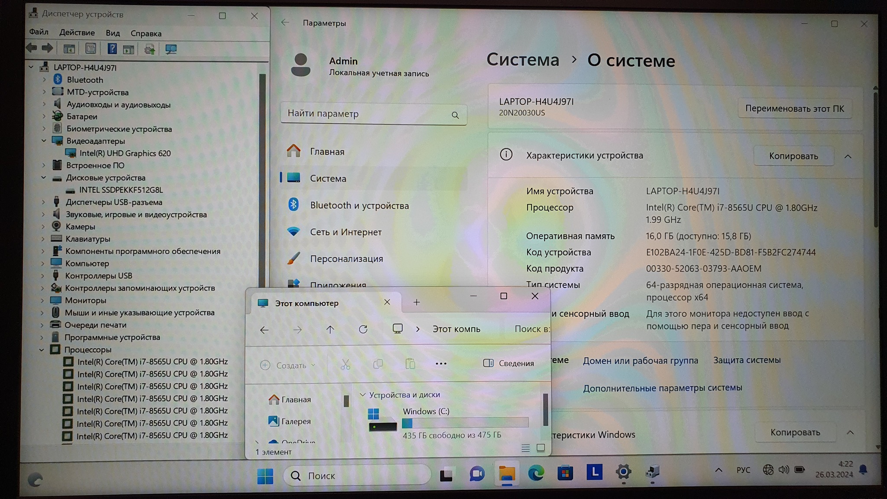887x499 pixels.
Task: Open the Создать dropdown in Explorer
Action: tap(288, 365)
